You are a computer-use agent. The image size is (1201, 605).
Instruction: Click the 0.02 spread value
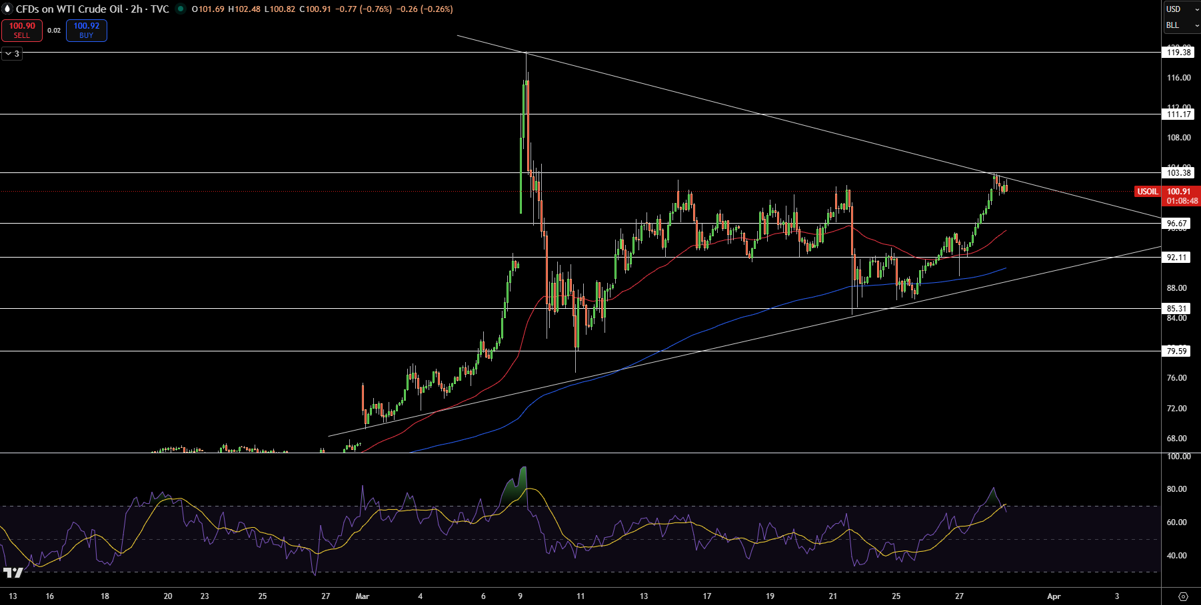(54, 31)
